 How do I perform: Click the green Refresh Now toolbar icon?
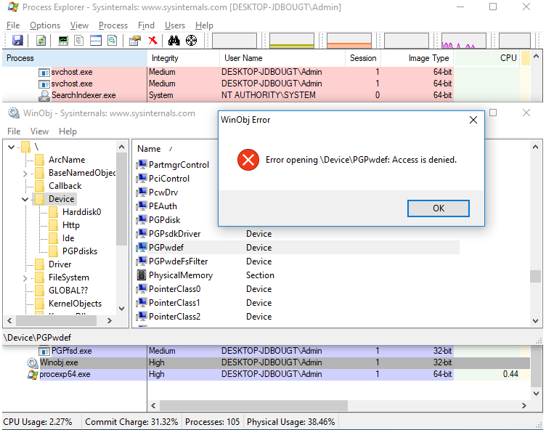pyautogui.click(x=41, y=41)
